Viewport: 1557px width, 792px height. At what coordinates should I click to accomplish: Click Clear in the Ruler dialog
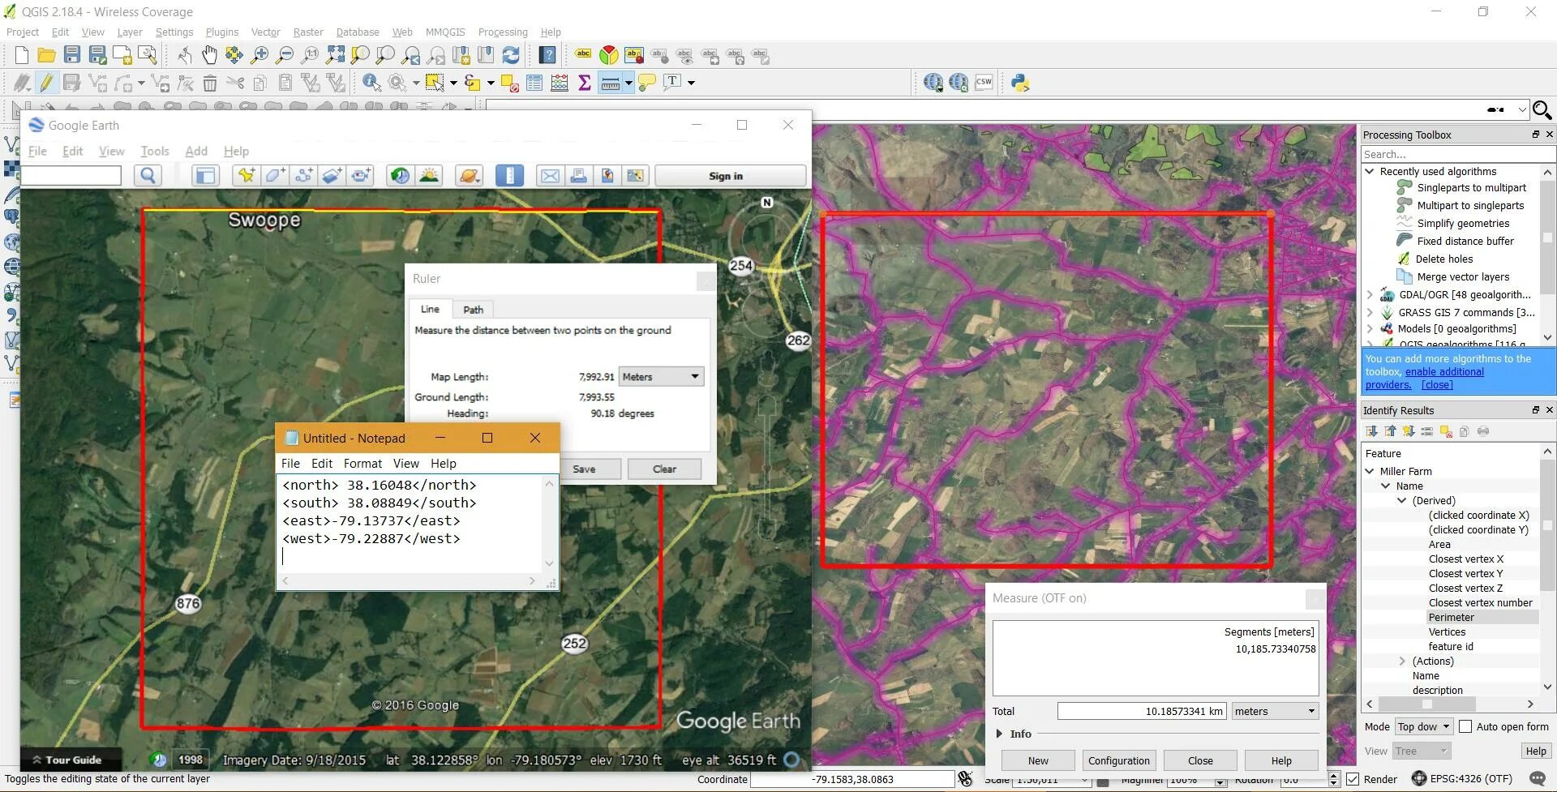pos(664,469)
